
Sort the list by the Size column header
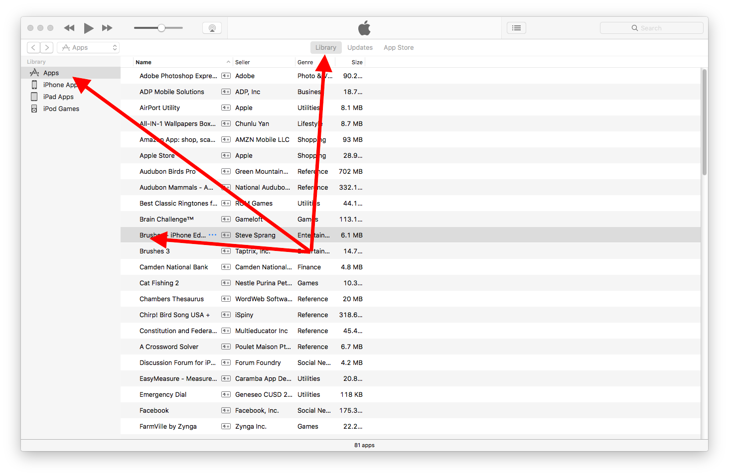click(350, 62)
